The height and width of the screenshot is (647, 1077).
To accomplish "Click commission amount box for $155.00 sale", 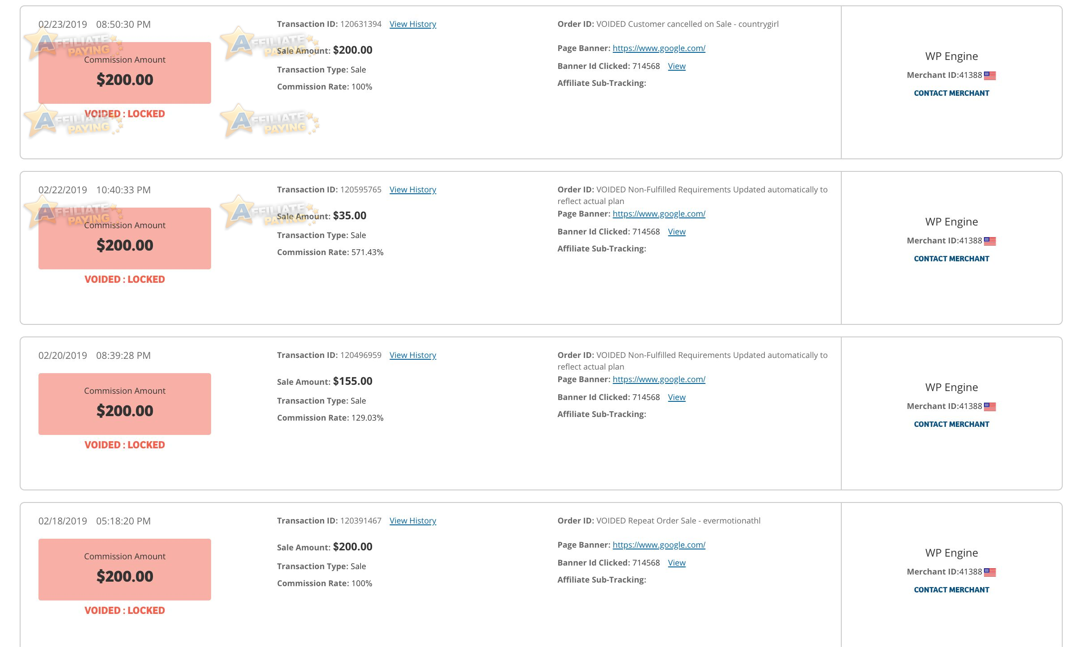I will coord(125,404).
